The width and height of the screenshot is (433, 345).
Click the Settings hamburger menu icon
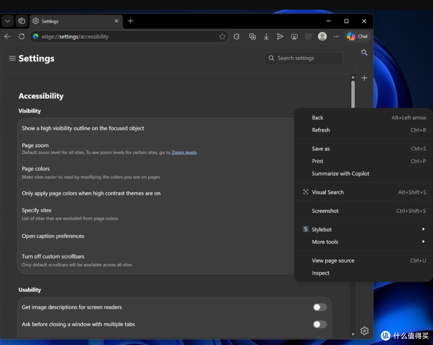(x=12, y=58)
